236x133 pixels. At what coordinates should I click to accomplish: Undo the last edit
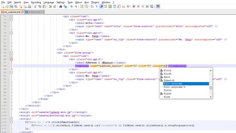point(50,7)
